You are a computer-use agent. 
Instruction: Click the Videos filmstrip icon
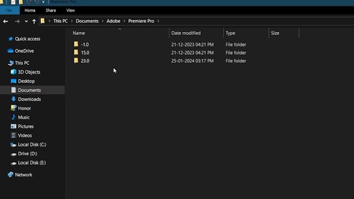[13, 135]
